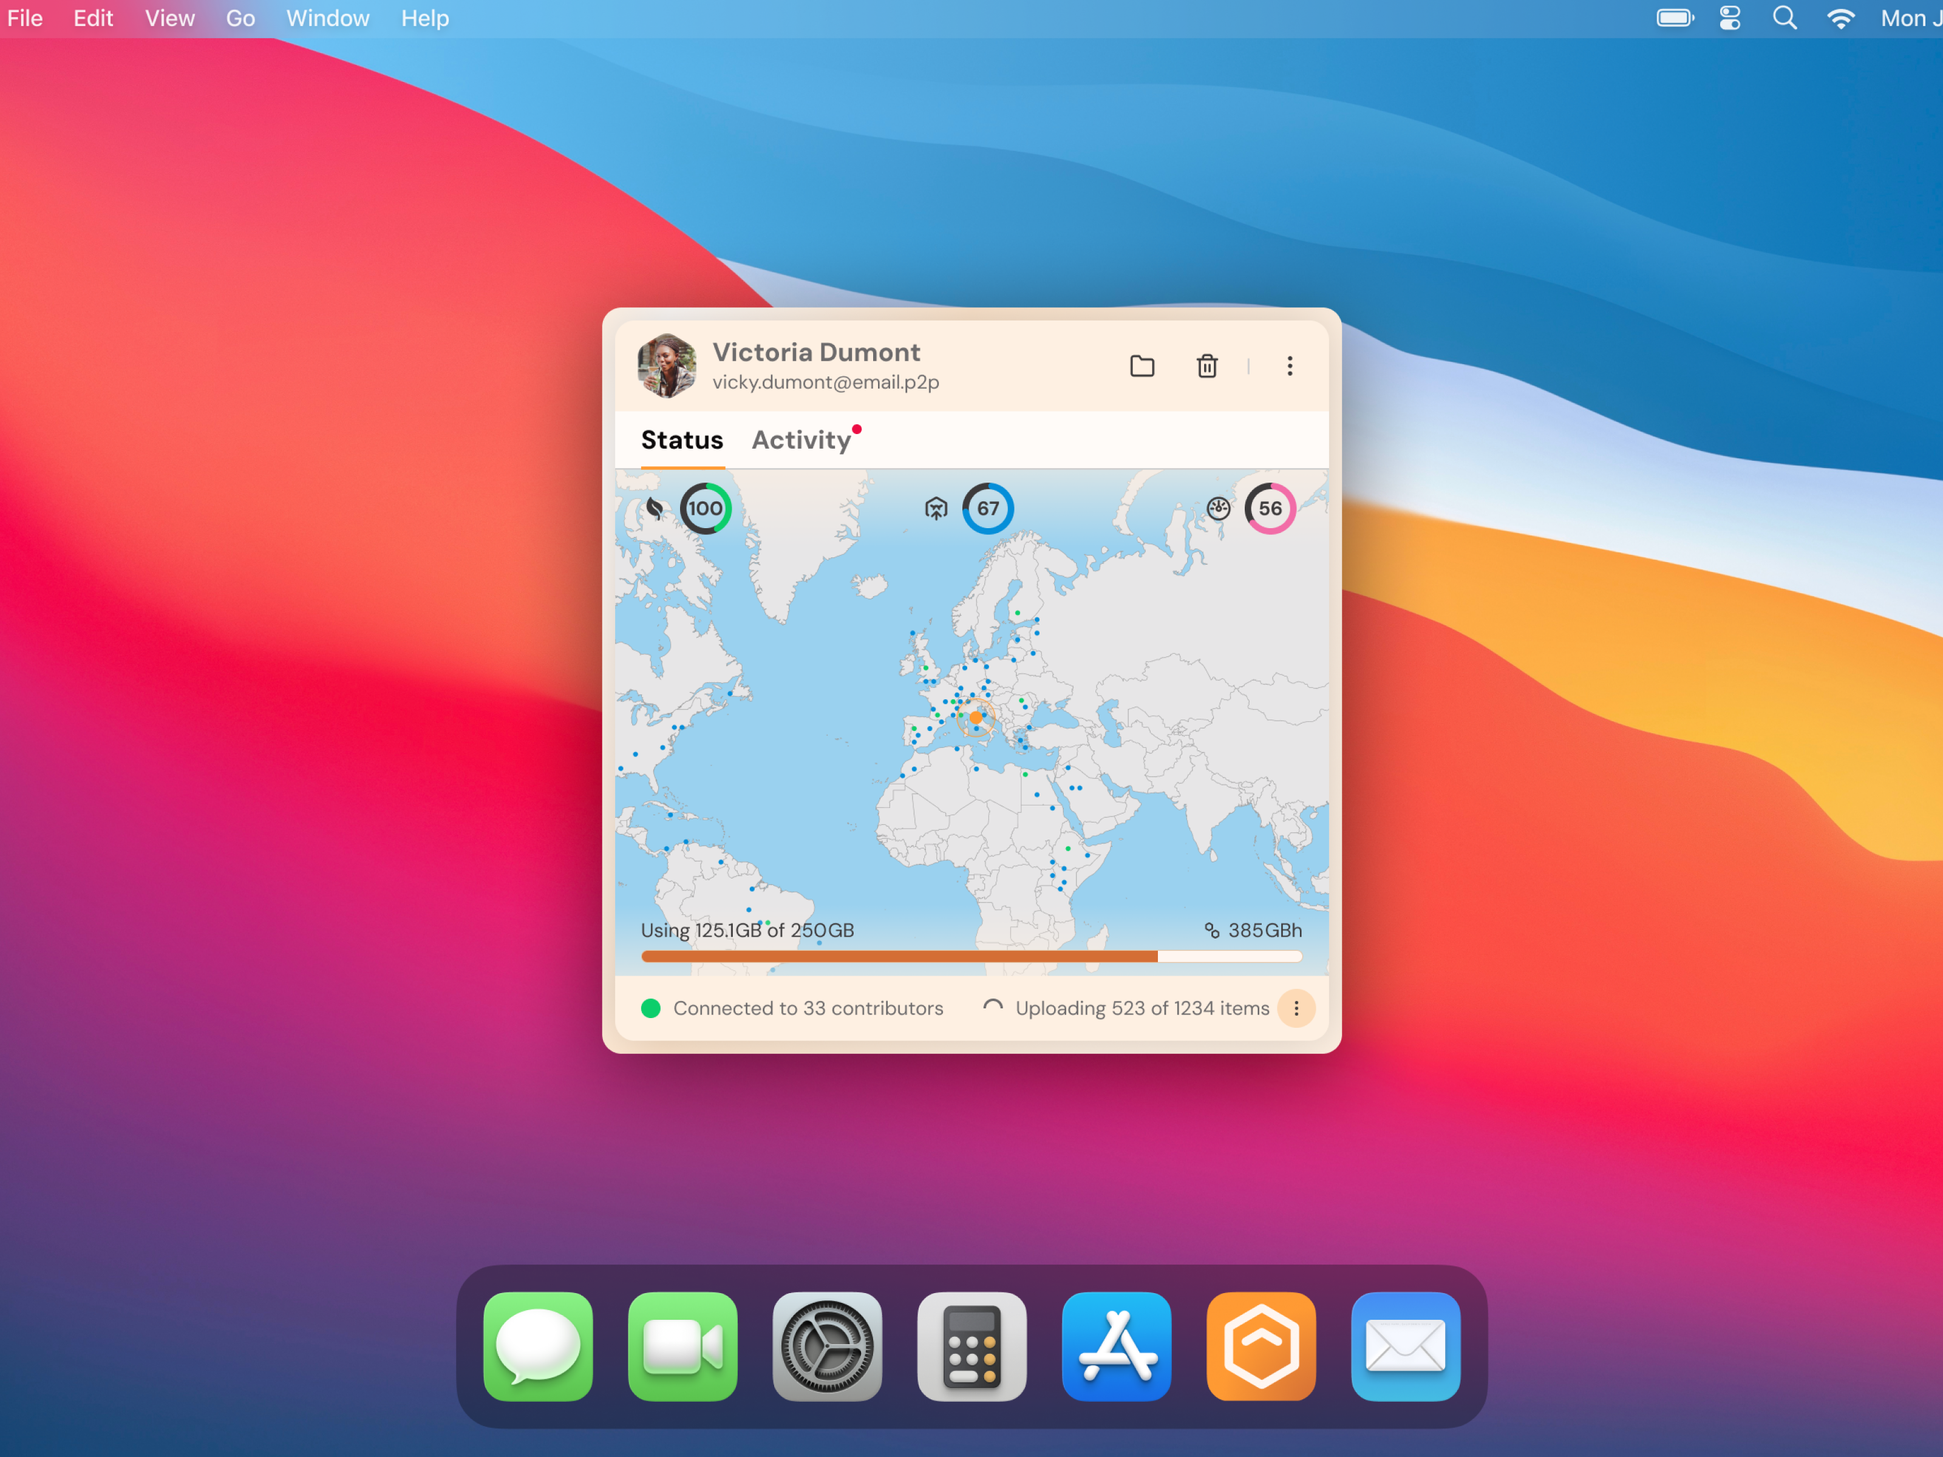
Task: Click the 385GBh link indicator
Action: point(1253,930)
